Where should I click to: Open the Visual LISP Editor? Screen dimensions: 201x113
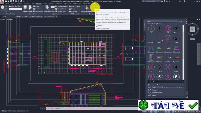click(x=61, y=9)
